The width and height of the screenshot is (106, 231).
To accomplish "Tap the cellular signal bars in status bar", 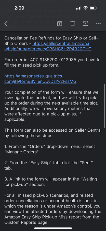I will pos(78,8).
